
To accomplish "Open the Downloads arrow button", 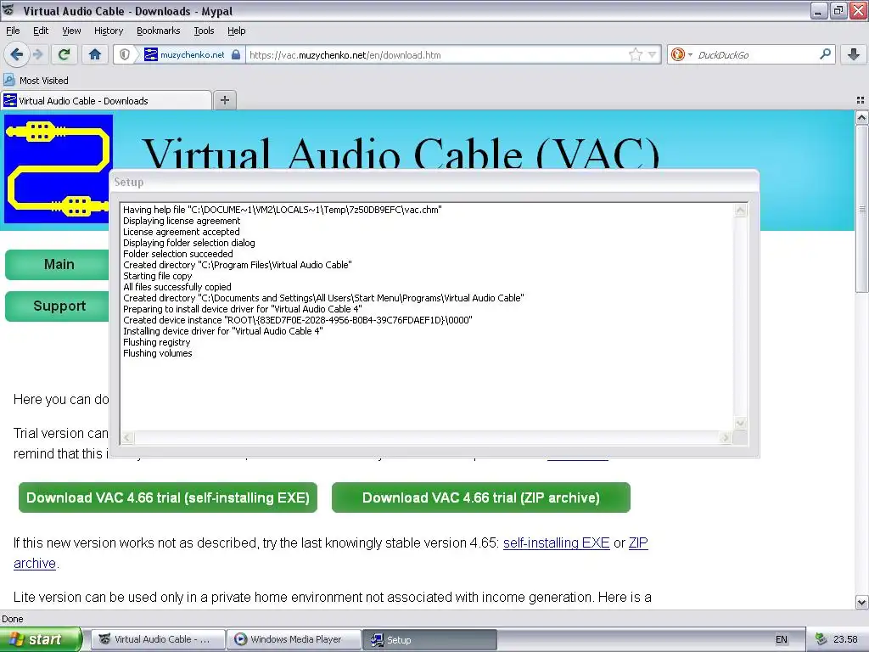I will [854, 54].
